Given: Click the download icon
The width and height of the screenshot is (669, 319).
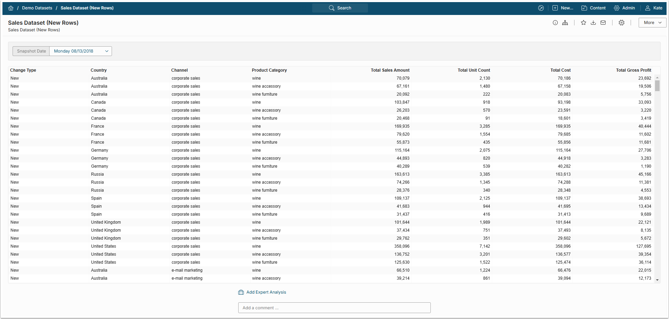Looking at the screenshot, I should [x=593, y=23].
